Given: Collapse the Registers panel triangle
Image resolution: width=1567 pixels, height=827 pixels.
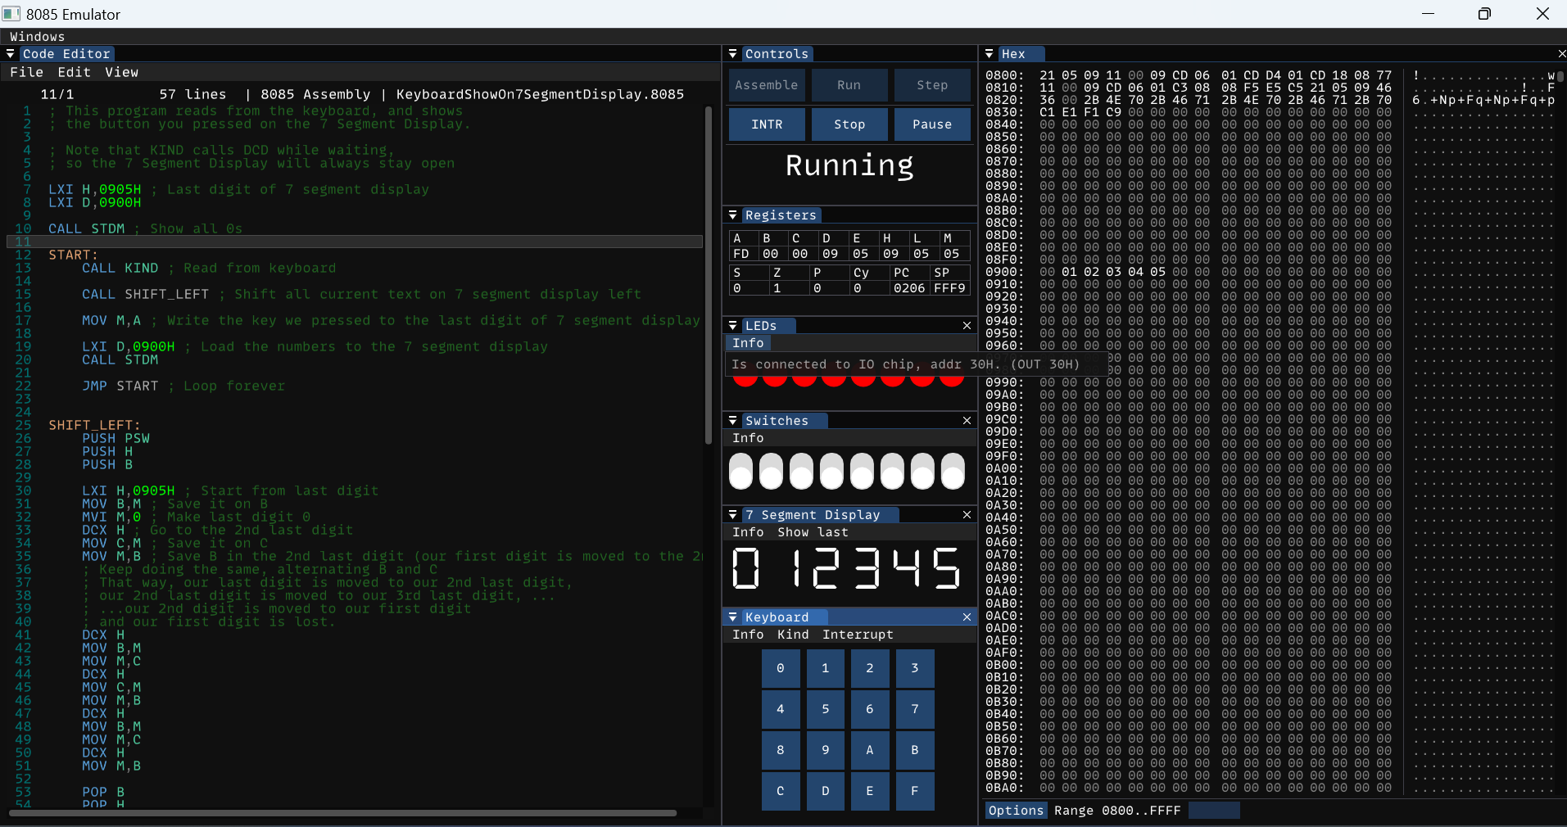Looking at the screenshot, I should (733, 215).
